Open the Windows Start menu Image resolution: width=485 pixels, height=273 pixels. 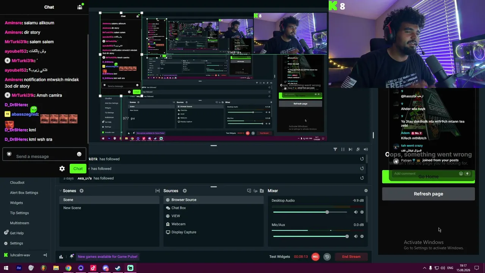(6, 268)
